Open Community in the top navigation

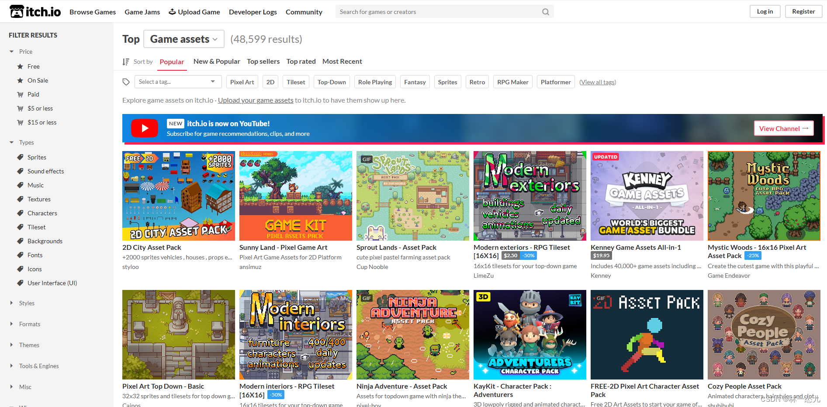tap(304, 12)
